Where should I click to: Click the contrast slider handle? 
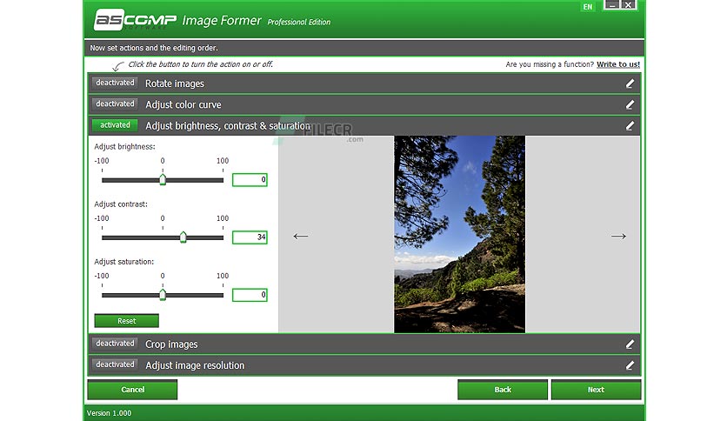183,237
